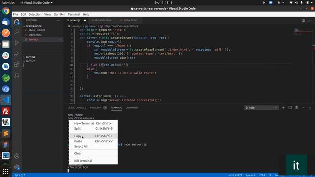Open the Help menu
The width and height of the screenshot is (315, 177).
86,14
